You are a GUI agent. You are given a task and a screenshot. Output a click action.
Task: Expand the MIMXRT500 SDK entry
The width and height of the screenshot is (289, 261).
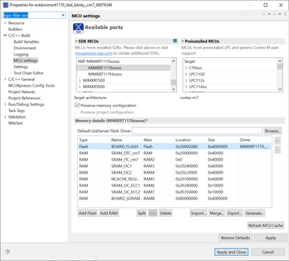pyautogui.click(x=79, y=80)
